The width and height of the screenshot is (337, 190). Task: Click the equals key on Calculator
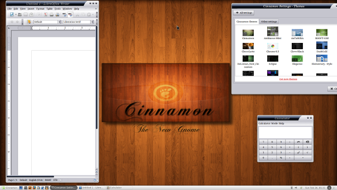[303, 158]
